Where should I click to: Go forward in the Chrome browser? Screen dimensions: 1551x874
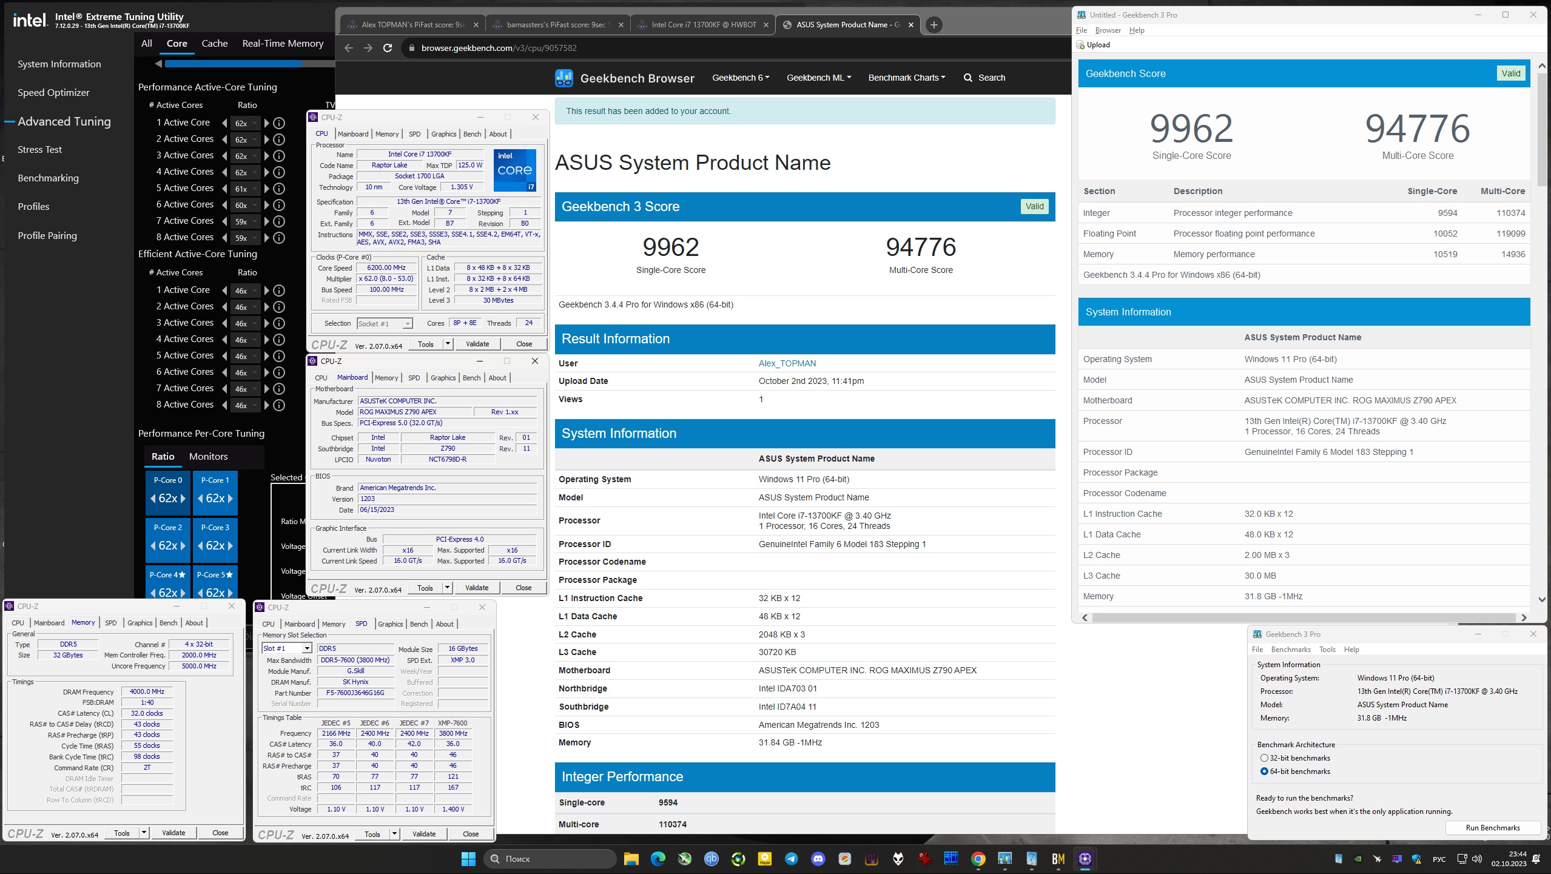point(368,48)
